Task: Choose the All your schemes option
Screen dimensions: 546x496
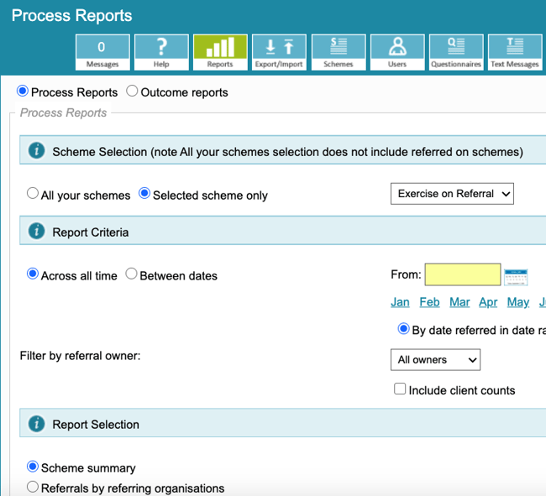Action: pyautogui.click(x=33, y=194)
